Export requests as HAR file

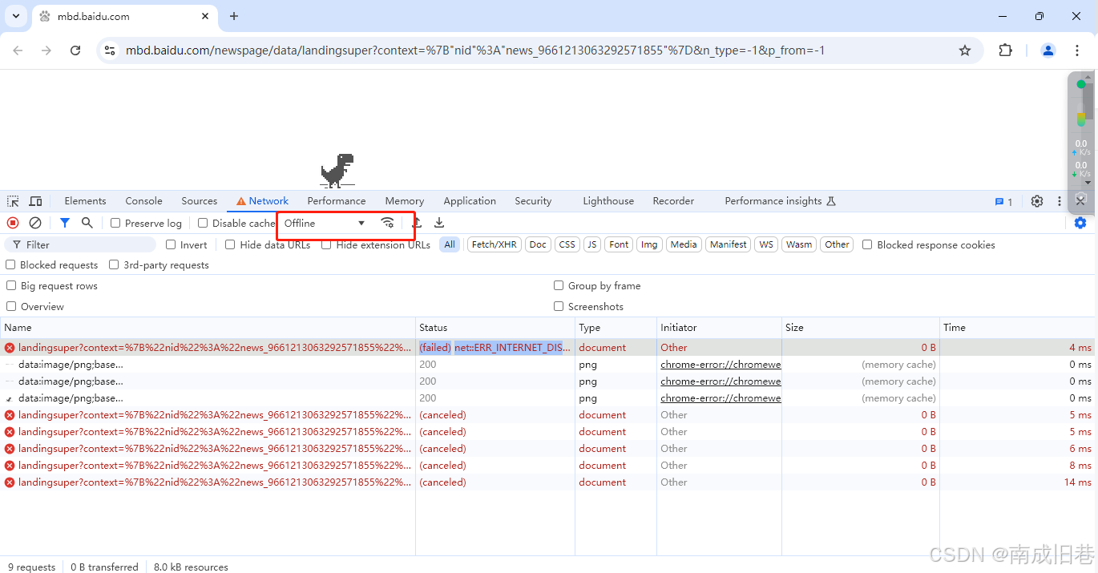(x=438, y=223)
